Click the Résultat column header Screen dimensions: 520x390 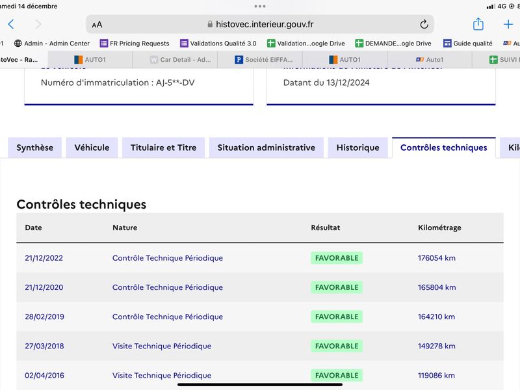click(326, 228)
